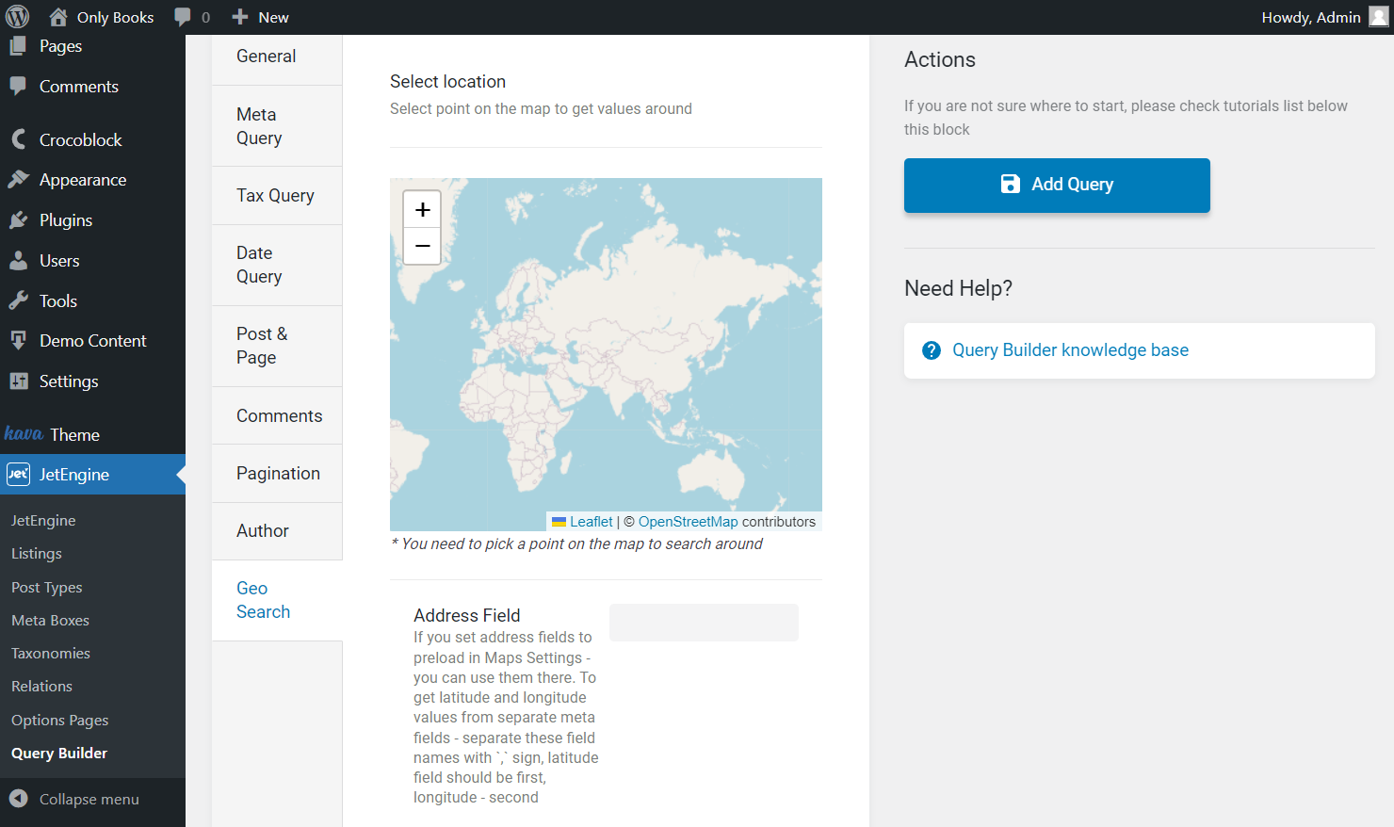Screen dimensions: 1394x827
Task: Follow the Leaflet attribution link
Action: pyautogui.click(x=591, y=522)
